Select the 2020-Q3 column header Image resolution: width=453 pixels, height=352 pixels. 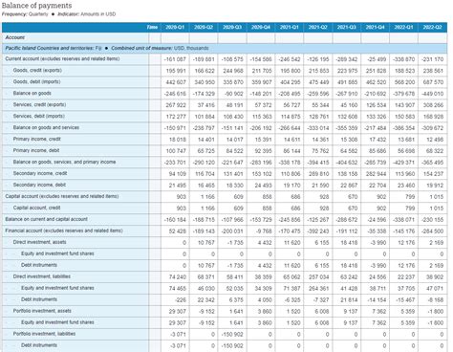232,28
